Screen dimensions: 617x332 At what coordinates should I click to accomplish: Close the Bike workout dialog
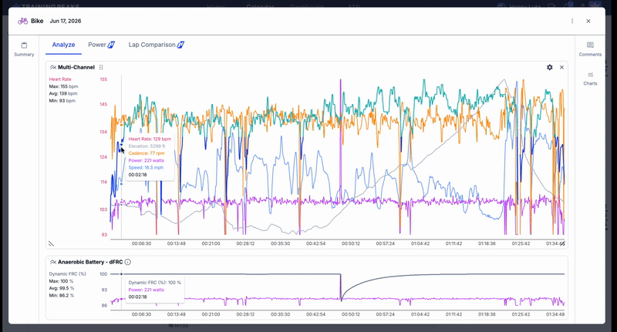pyautogui.click(x=588, y=21)
